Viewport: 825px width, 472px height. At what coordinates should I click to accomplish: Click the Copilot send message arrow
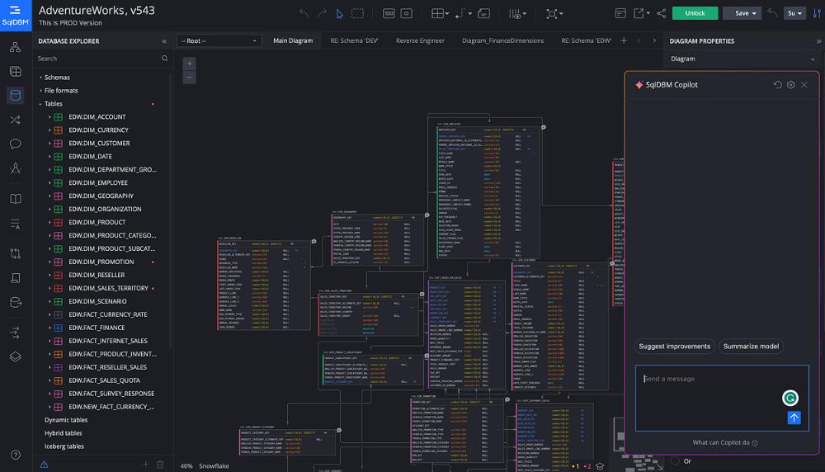[794, 418]
